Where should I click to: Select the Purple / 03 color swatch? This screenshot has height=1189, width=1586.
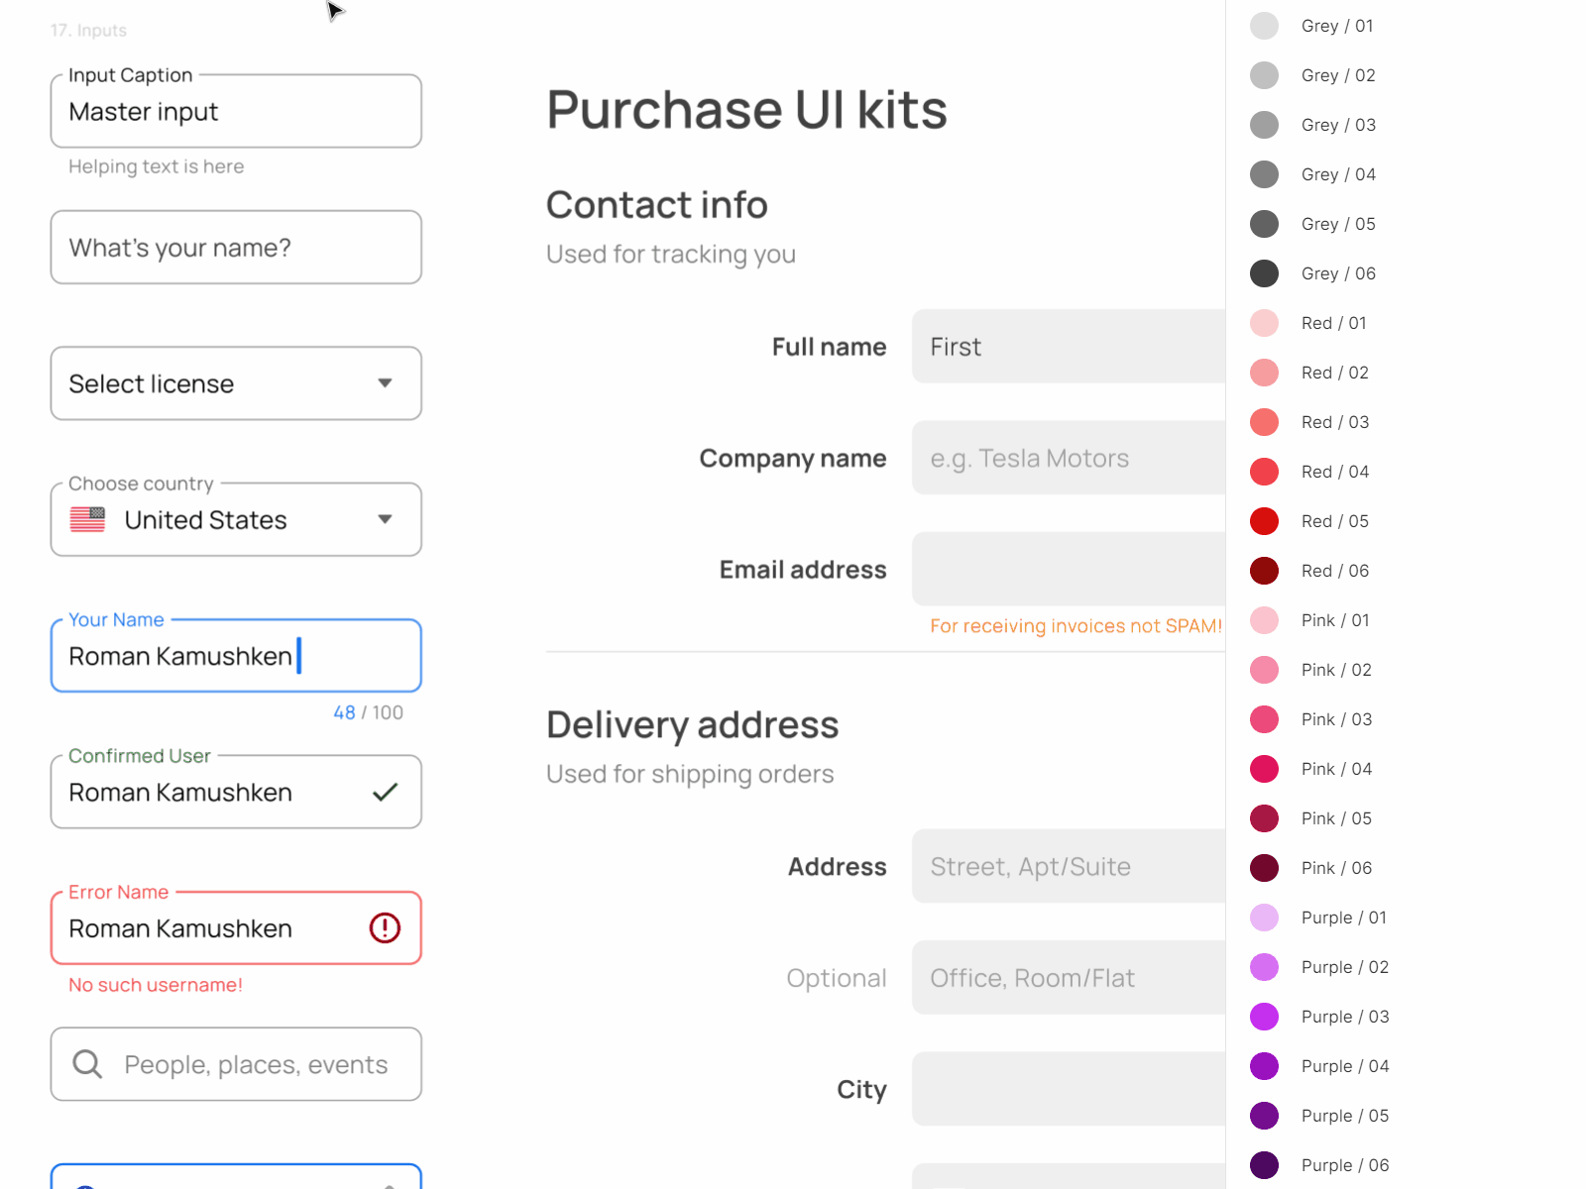(1264, 1017)
